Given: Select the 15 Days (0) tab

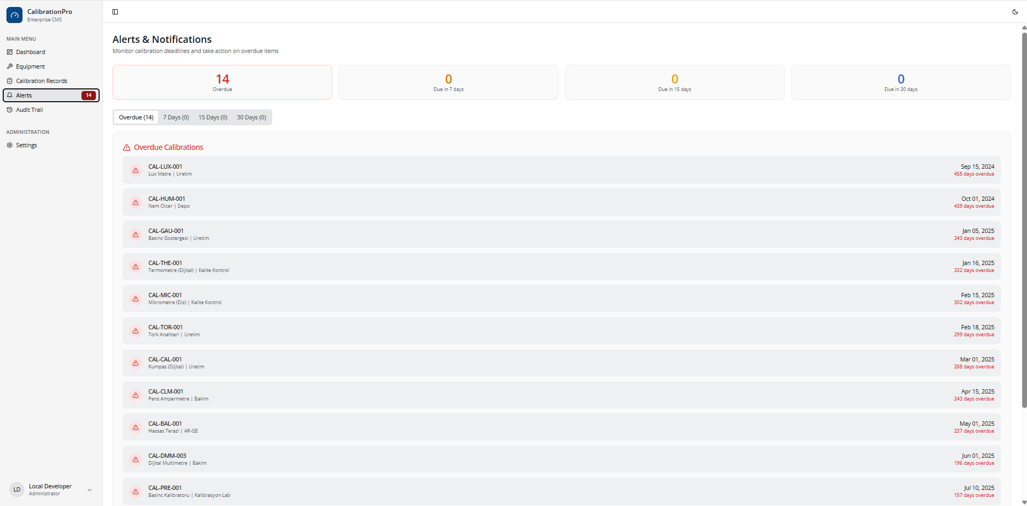Looking at the screenshot, I should (x=213, y=117).
